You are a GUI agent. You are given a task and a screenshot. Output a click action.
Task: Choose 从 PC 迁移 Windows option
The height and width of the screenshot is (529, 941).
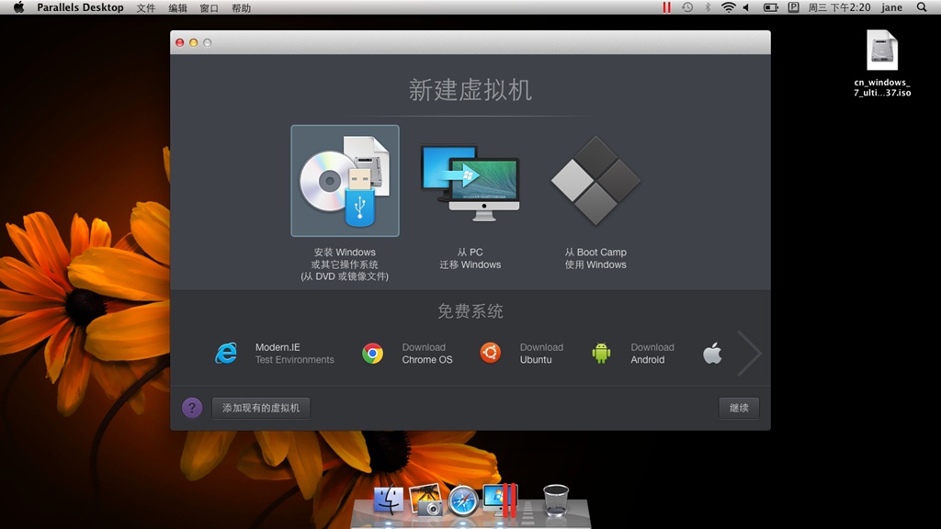coord(470,180)
